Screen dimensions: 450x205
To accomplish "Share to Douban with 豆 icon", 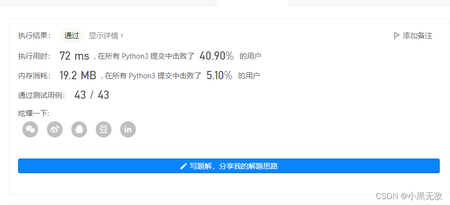I will pyautogui.click(x=104, y=129).
